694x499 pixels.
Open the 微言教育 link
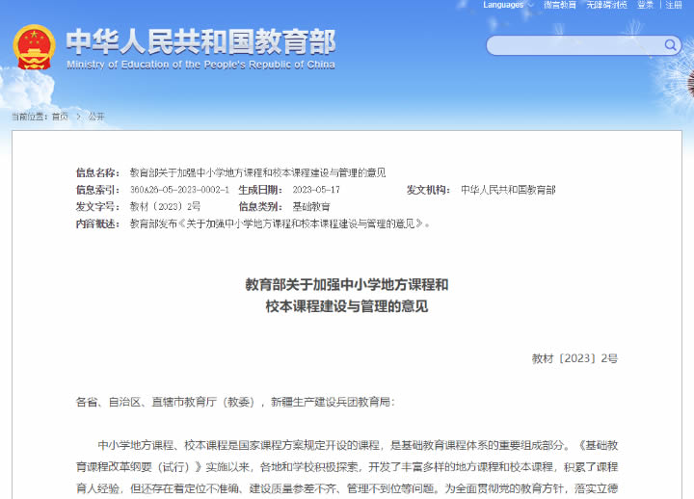[560, 5]
